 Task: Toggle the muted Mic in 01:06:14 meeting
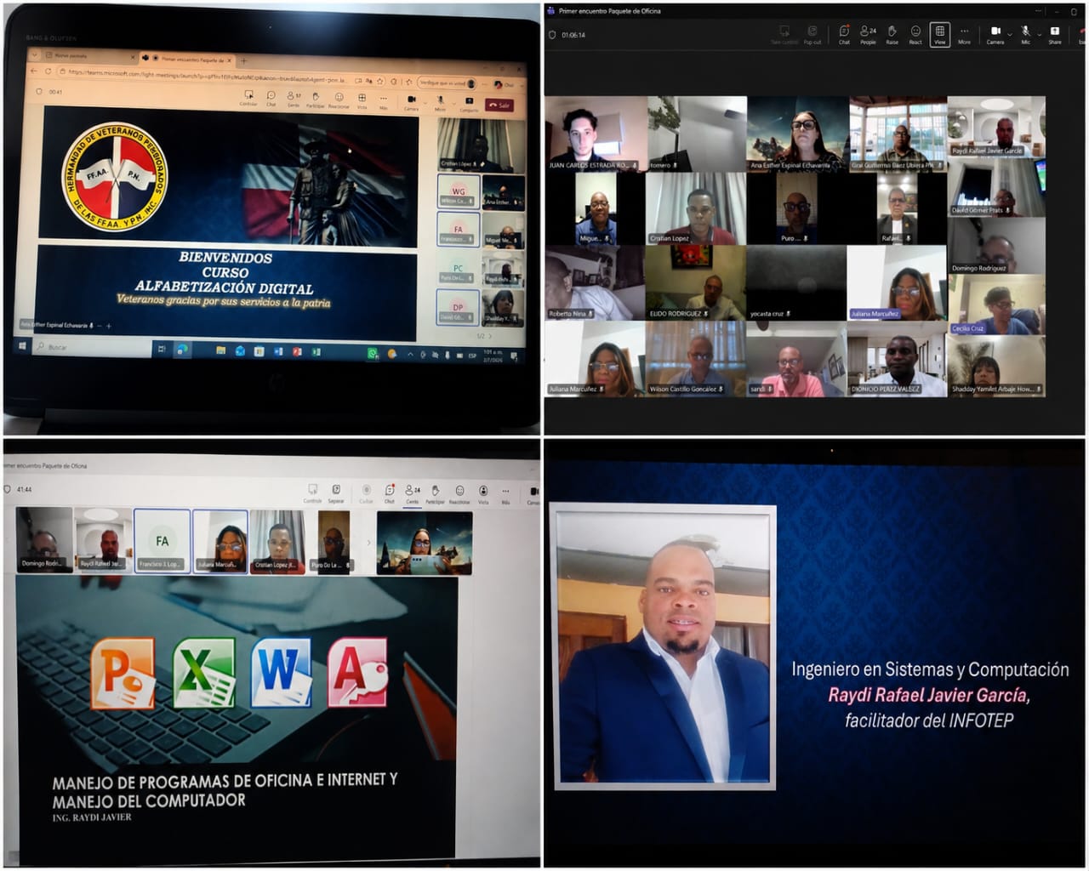pyautogui.click(x=1025, y=35)
